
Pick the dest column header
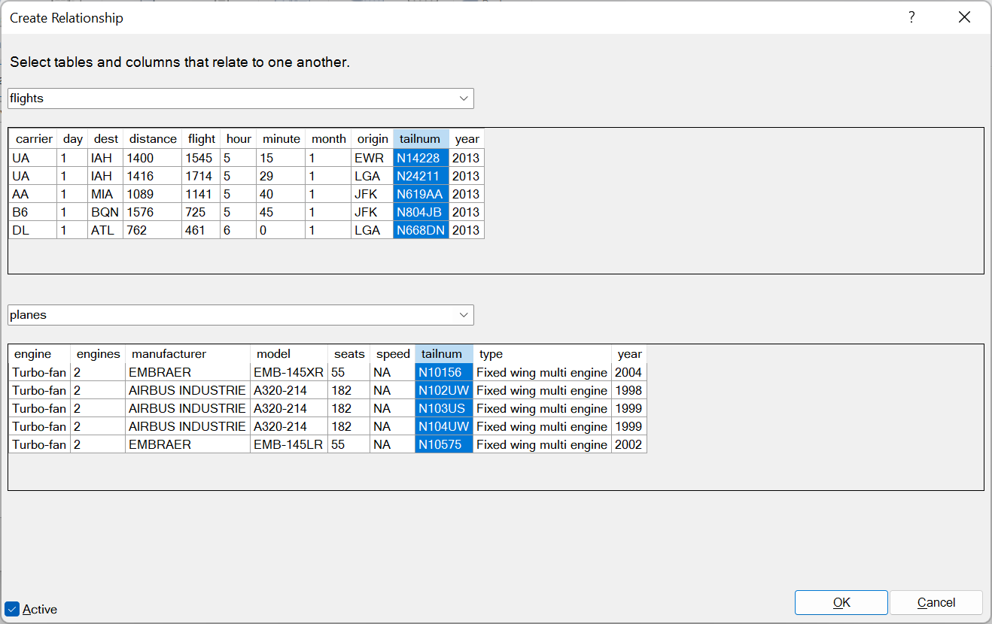(x=105, y=139)
